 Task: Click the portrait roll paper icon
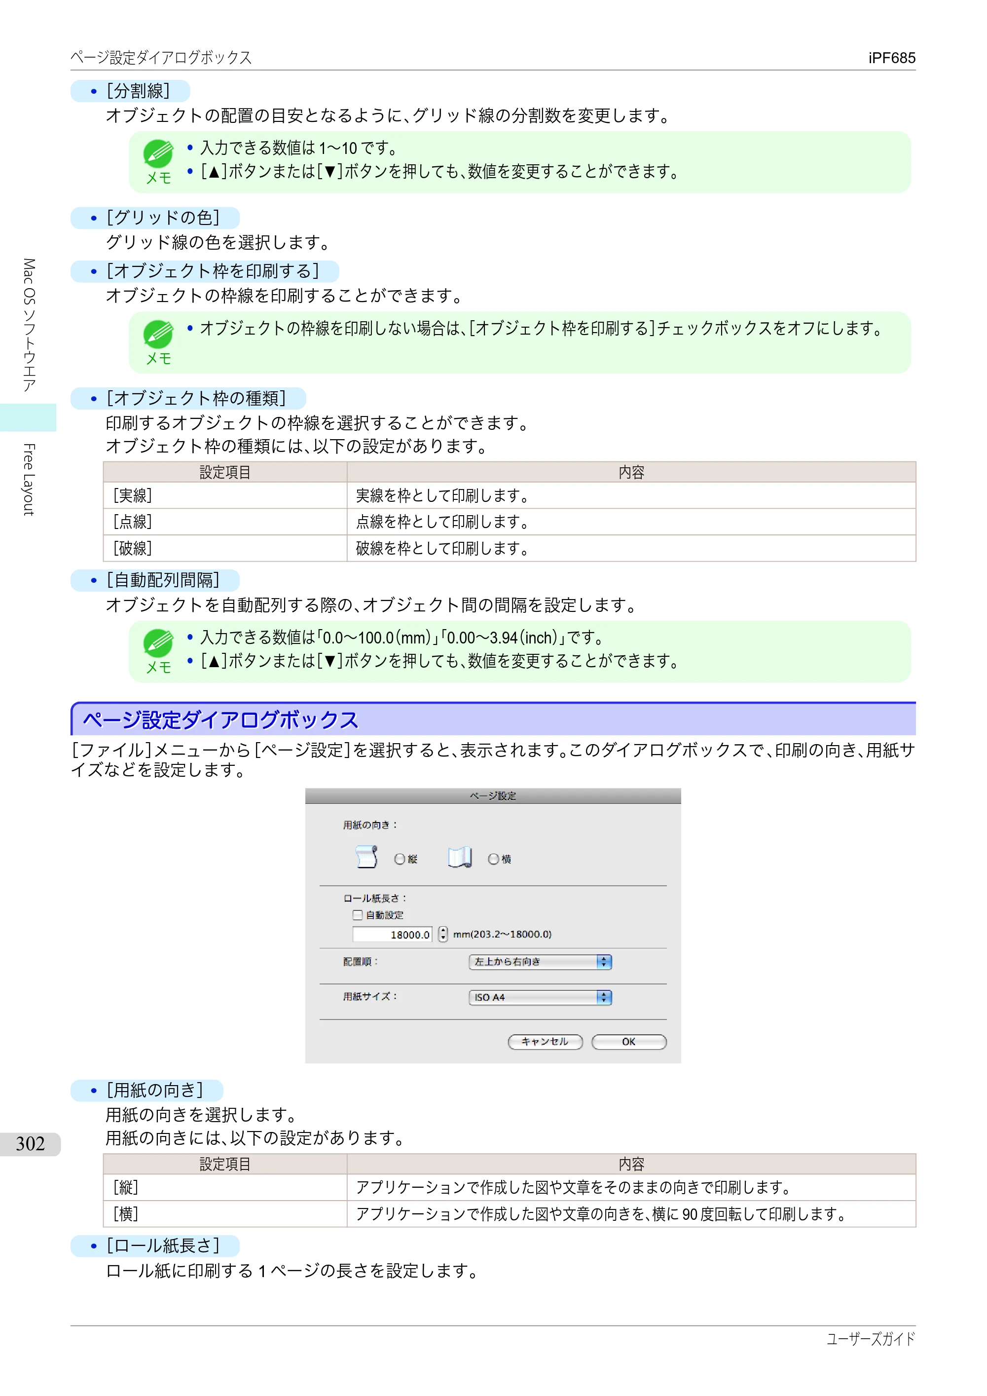pyautogui.click(x=366, y=857)
